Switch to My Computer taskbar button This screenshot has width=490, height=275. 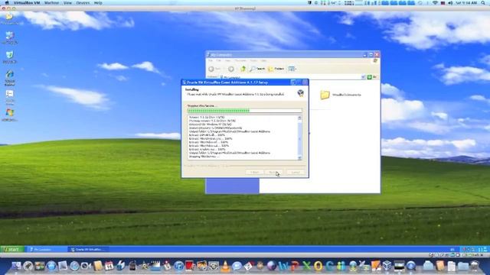pos(47,250)
